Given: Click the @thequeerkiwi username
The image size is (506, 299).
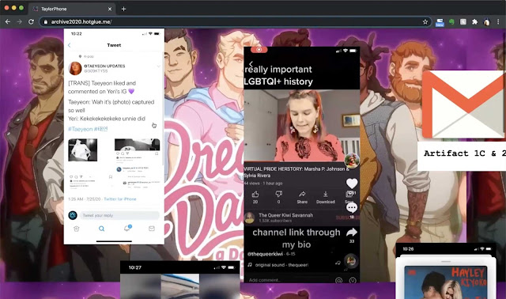Looking at the screenshot, I should tap(266, 254).
